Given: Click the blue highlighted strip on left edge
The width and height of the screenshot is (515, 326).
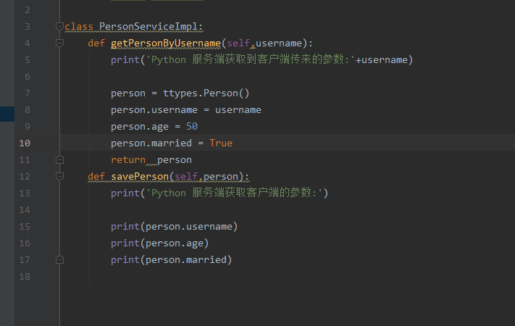Looking at the screenshot, I should coord(7,113).
